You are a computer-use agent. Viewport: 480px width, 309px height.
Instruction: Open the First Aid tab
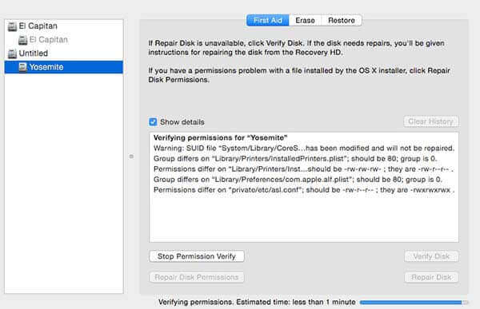(268, 21)
